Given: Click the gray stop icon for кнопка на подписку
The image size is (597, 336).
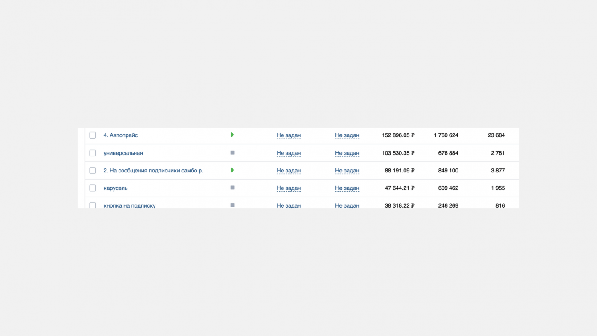Looking at the screenshot, I should pos(232,205).
